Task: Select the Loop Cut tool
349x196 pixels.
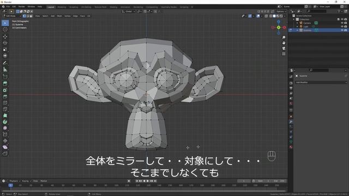Action: tap(5, 103)
